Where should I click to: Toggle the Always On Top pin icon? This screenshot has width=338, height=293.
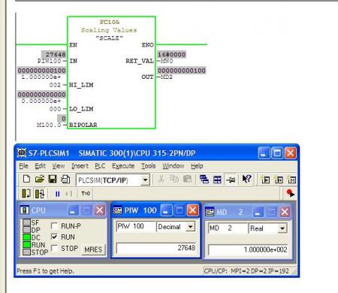point(231,180)
